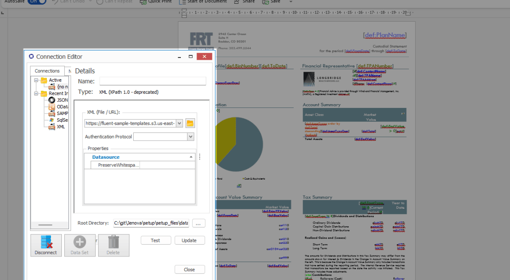Click the Total Assets row text

314,139
